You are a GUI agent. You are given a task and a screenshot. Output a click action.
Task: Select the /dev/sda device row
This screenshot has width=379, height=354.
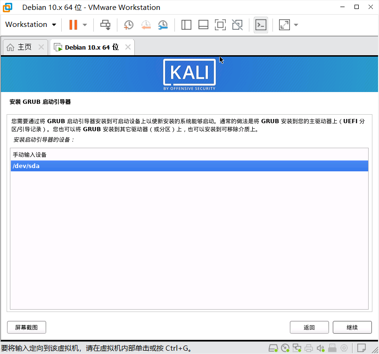click(x=189, y=166)
